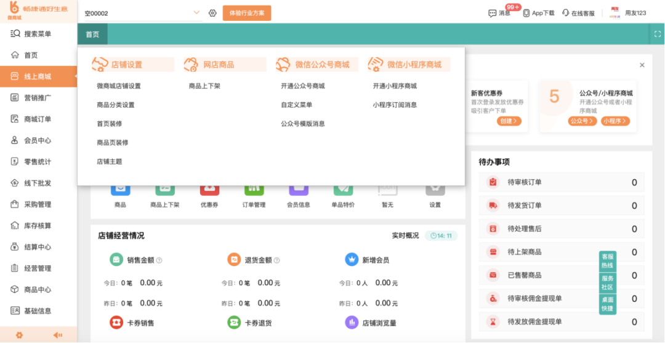The height and width of the screenshot is (343, 665).
Task: Open 首页装修 link
Action: coord(110,124)
